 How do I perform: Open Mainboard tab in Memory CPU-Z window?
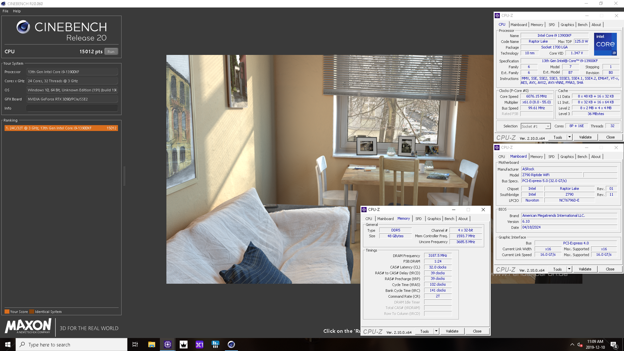click(x=385, y=219)
